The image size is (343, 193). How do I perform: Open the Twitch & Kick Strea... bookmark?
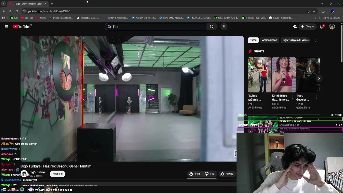116,18
